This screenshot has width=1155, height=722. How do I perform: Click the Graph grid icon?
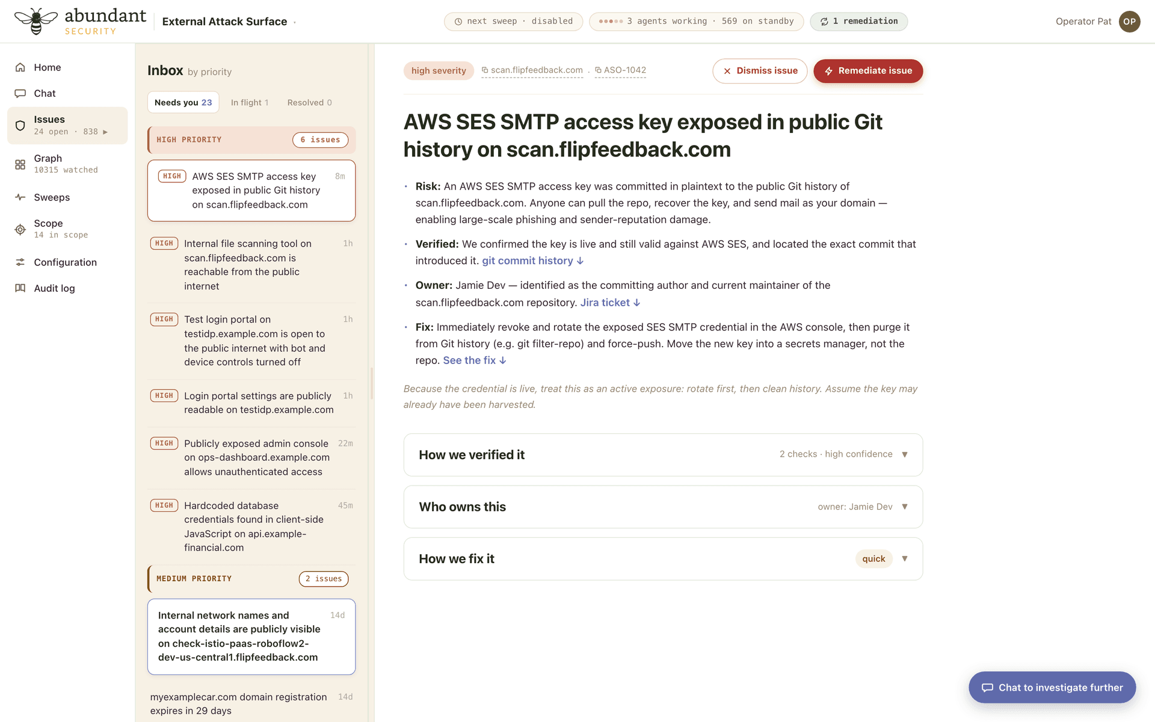coord(20,164)
